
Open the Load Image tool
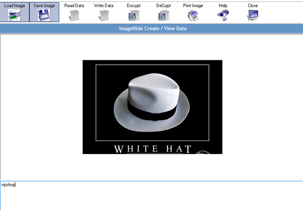(15, 12)
